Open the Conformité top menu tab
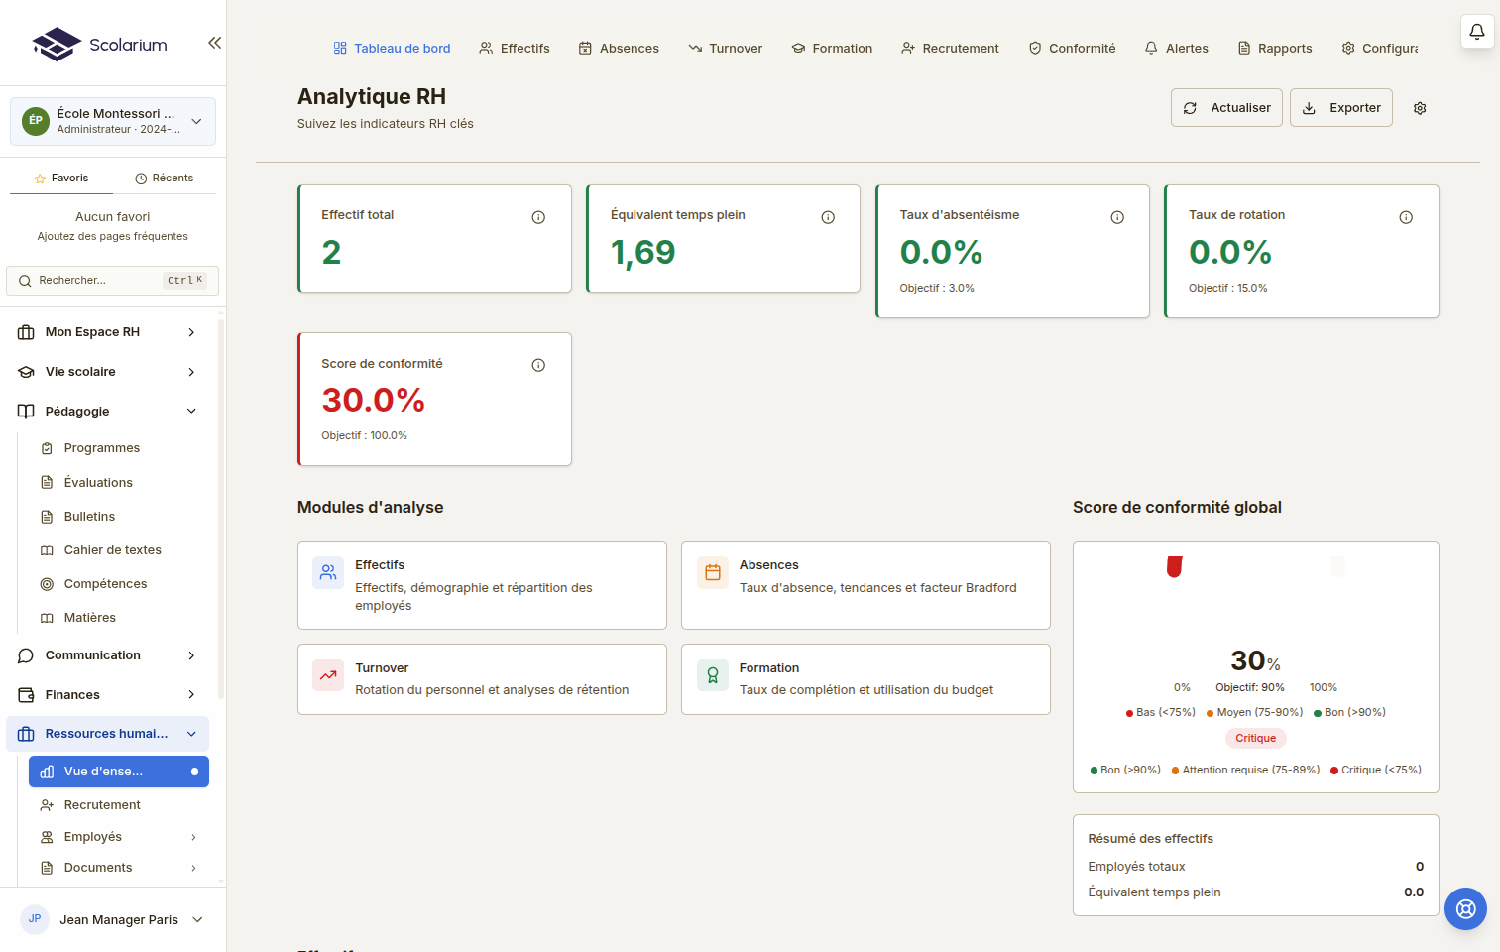 1072,49
